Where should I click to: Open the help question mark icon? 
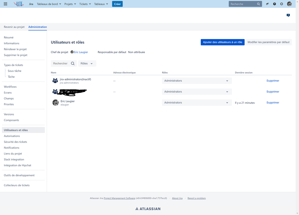click(274, 4)
